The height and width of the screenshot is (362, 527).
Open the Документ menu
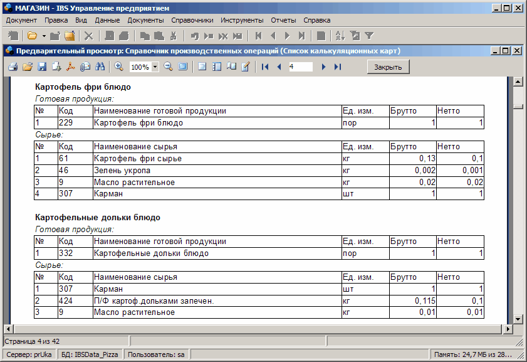pos(21,20)
